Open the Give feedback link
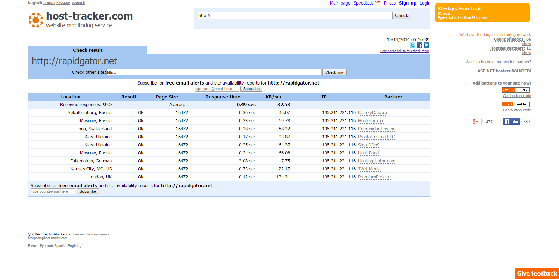Image resolution: width=559 pixels, height=279 pixels. coord(537,273)
